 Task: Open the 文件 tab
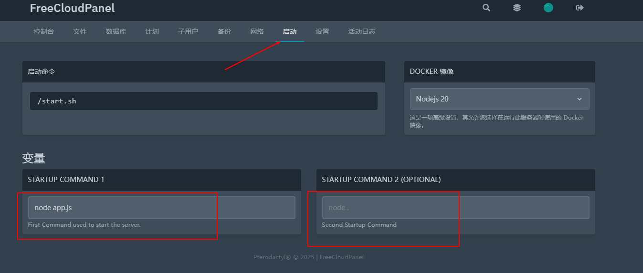pyautogui.click(x=80, y=31)
